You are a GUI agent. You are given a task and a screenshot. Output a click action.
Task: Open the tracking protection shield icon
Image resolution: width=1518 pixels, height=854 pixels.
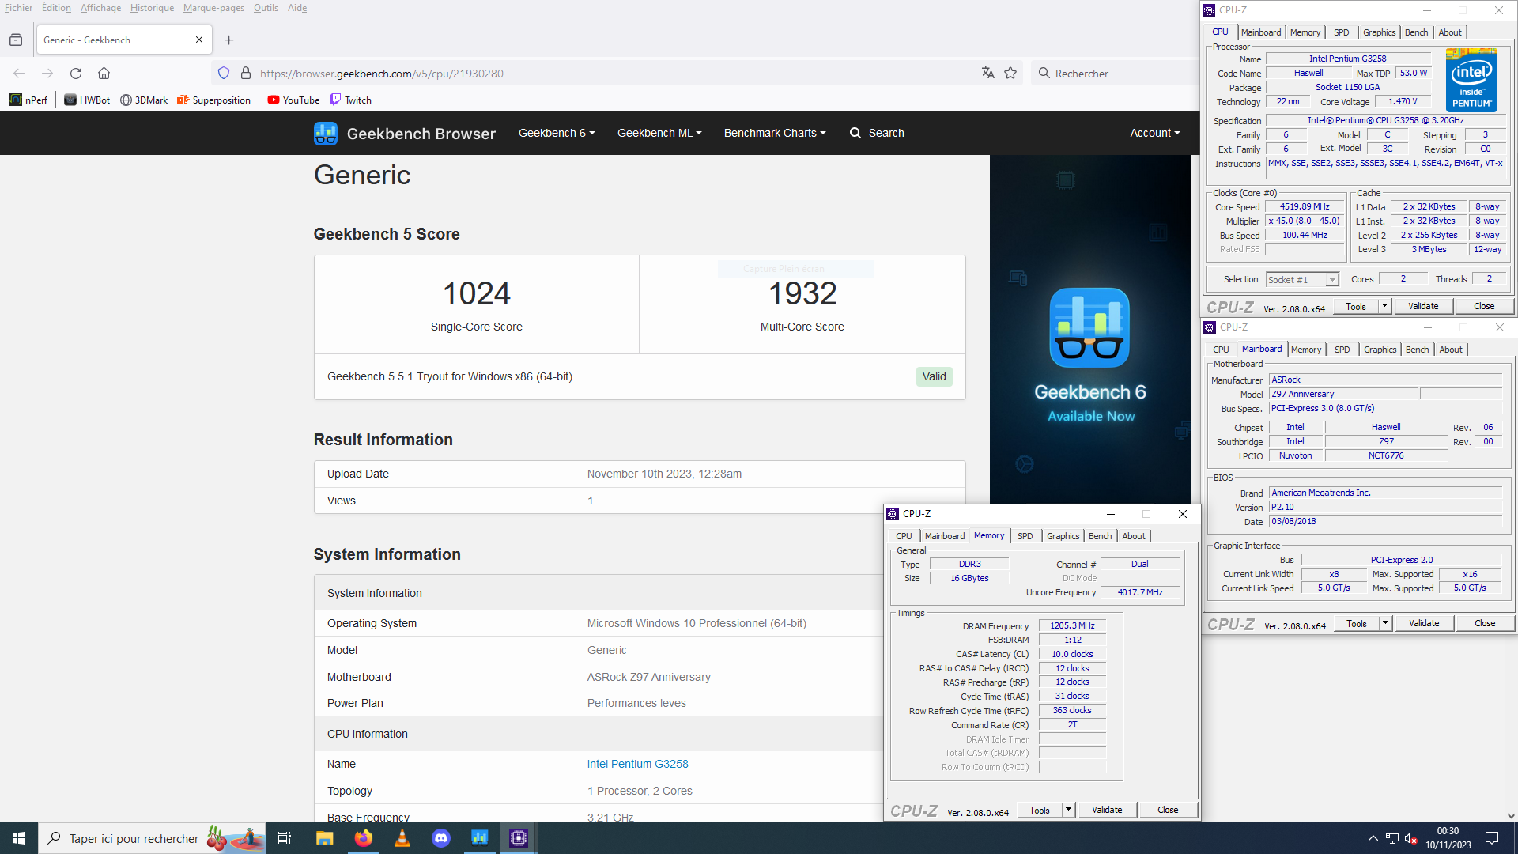click(224, 74)
